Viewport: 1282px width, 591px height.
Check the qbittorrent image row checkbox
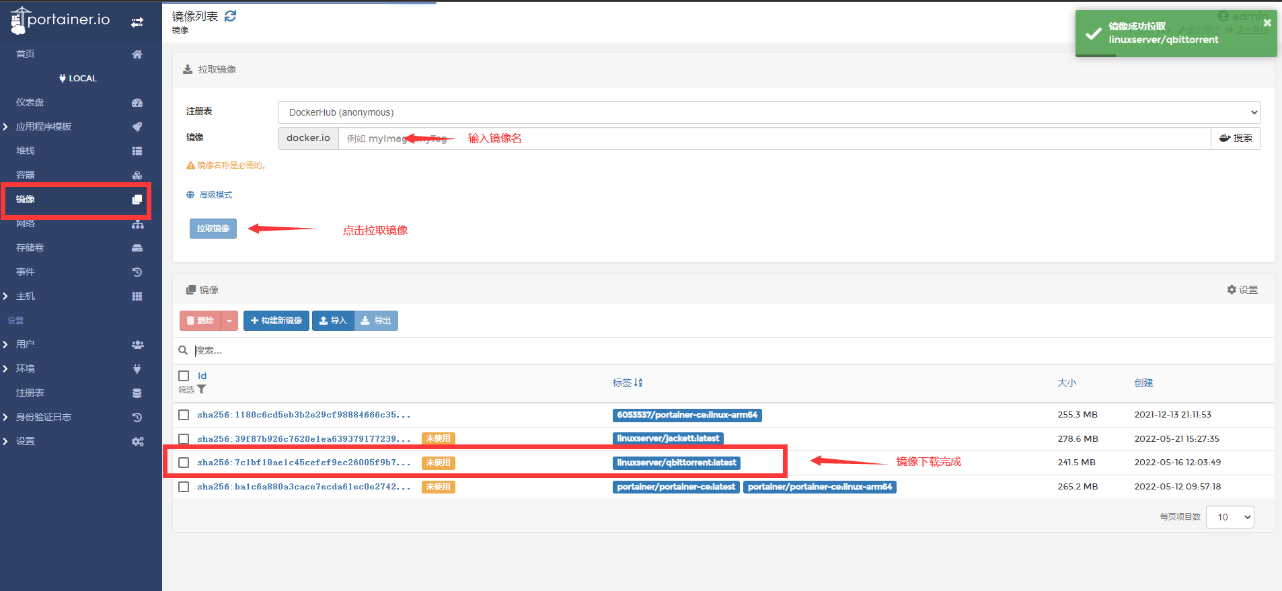coord(184,463)
